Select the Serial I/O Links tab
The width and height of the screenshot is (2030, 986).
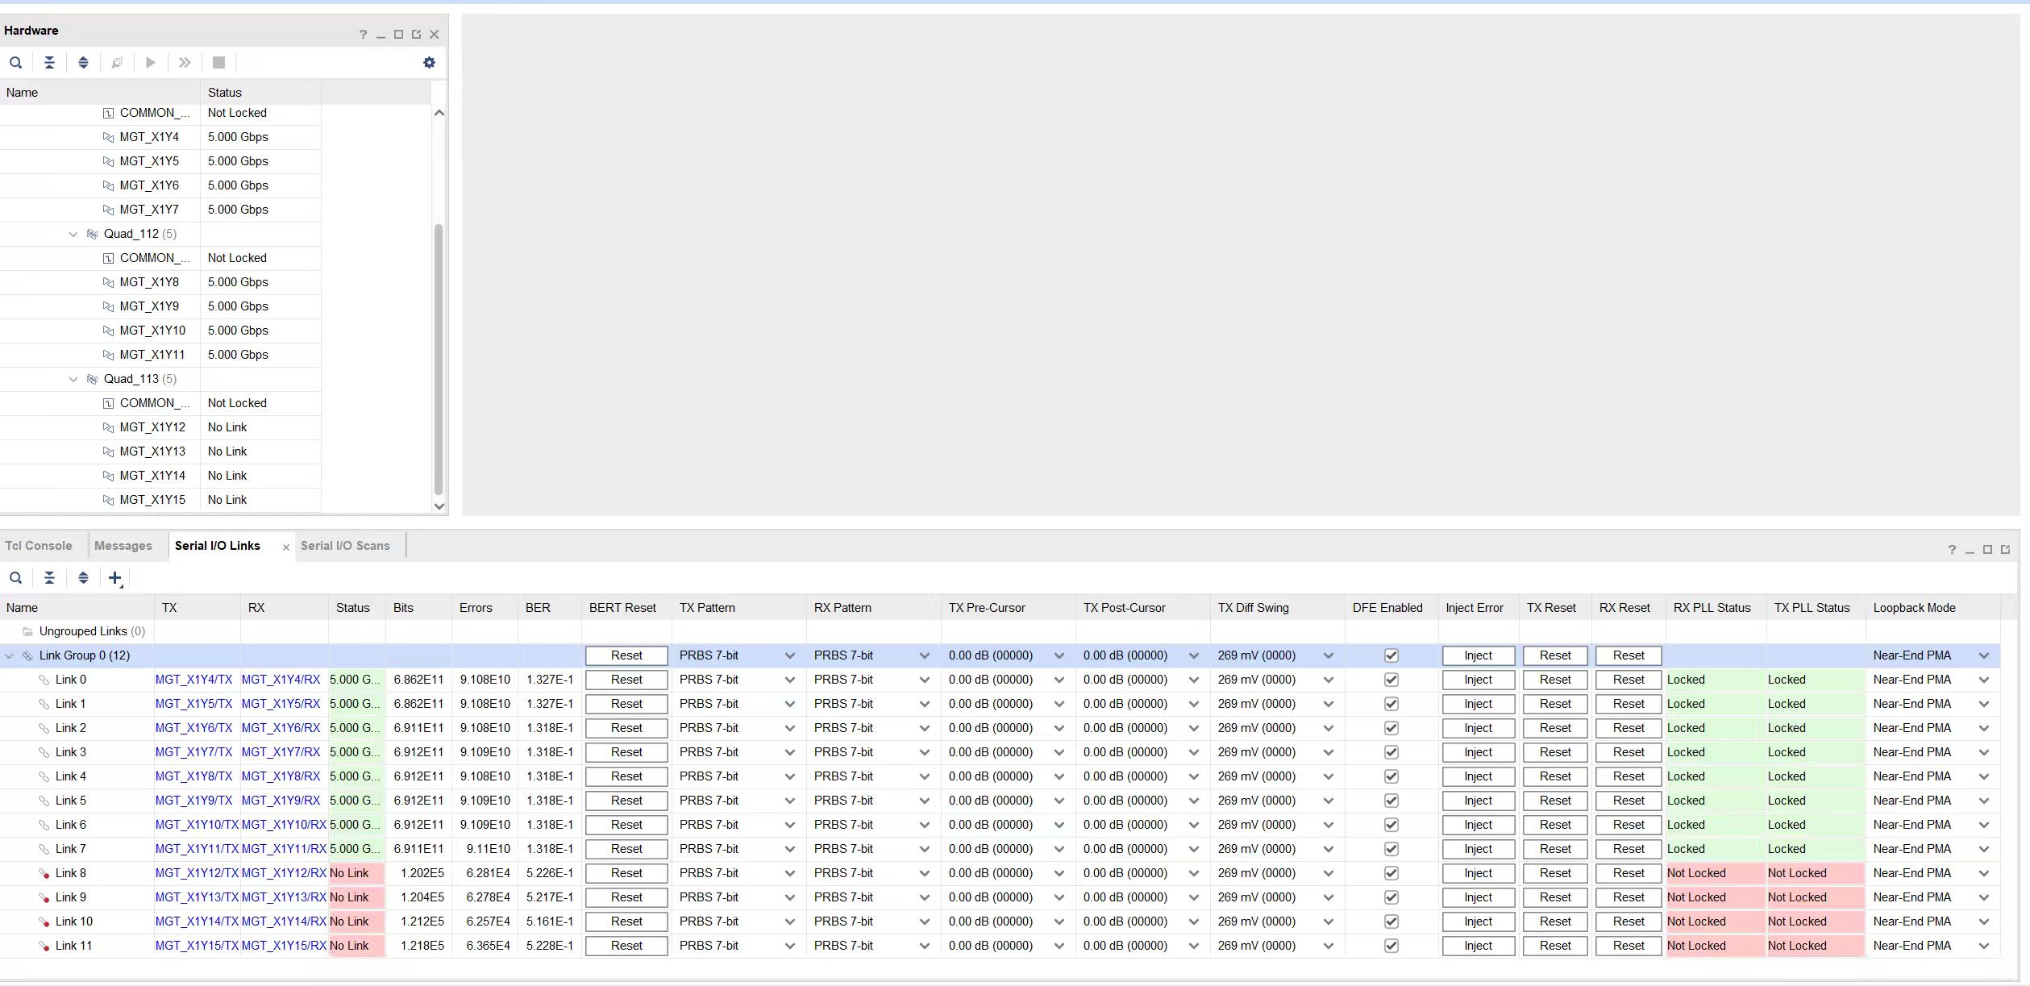coord(218,546)
